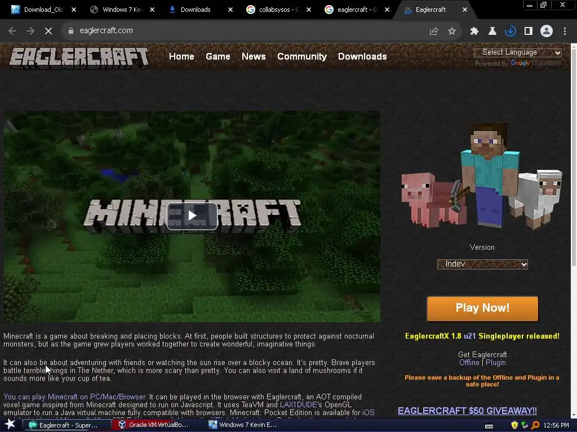Image resolution: width=577 pixels, height=432 pixels.
Task: Toggle the browser side panel
Action: pos(529,31)
